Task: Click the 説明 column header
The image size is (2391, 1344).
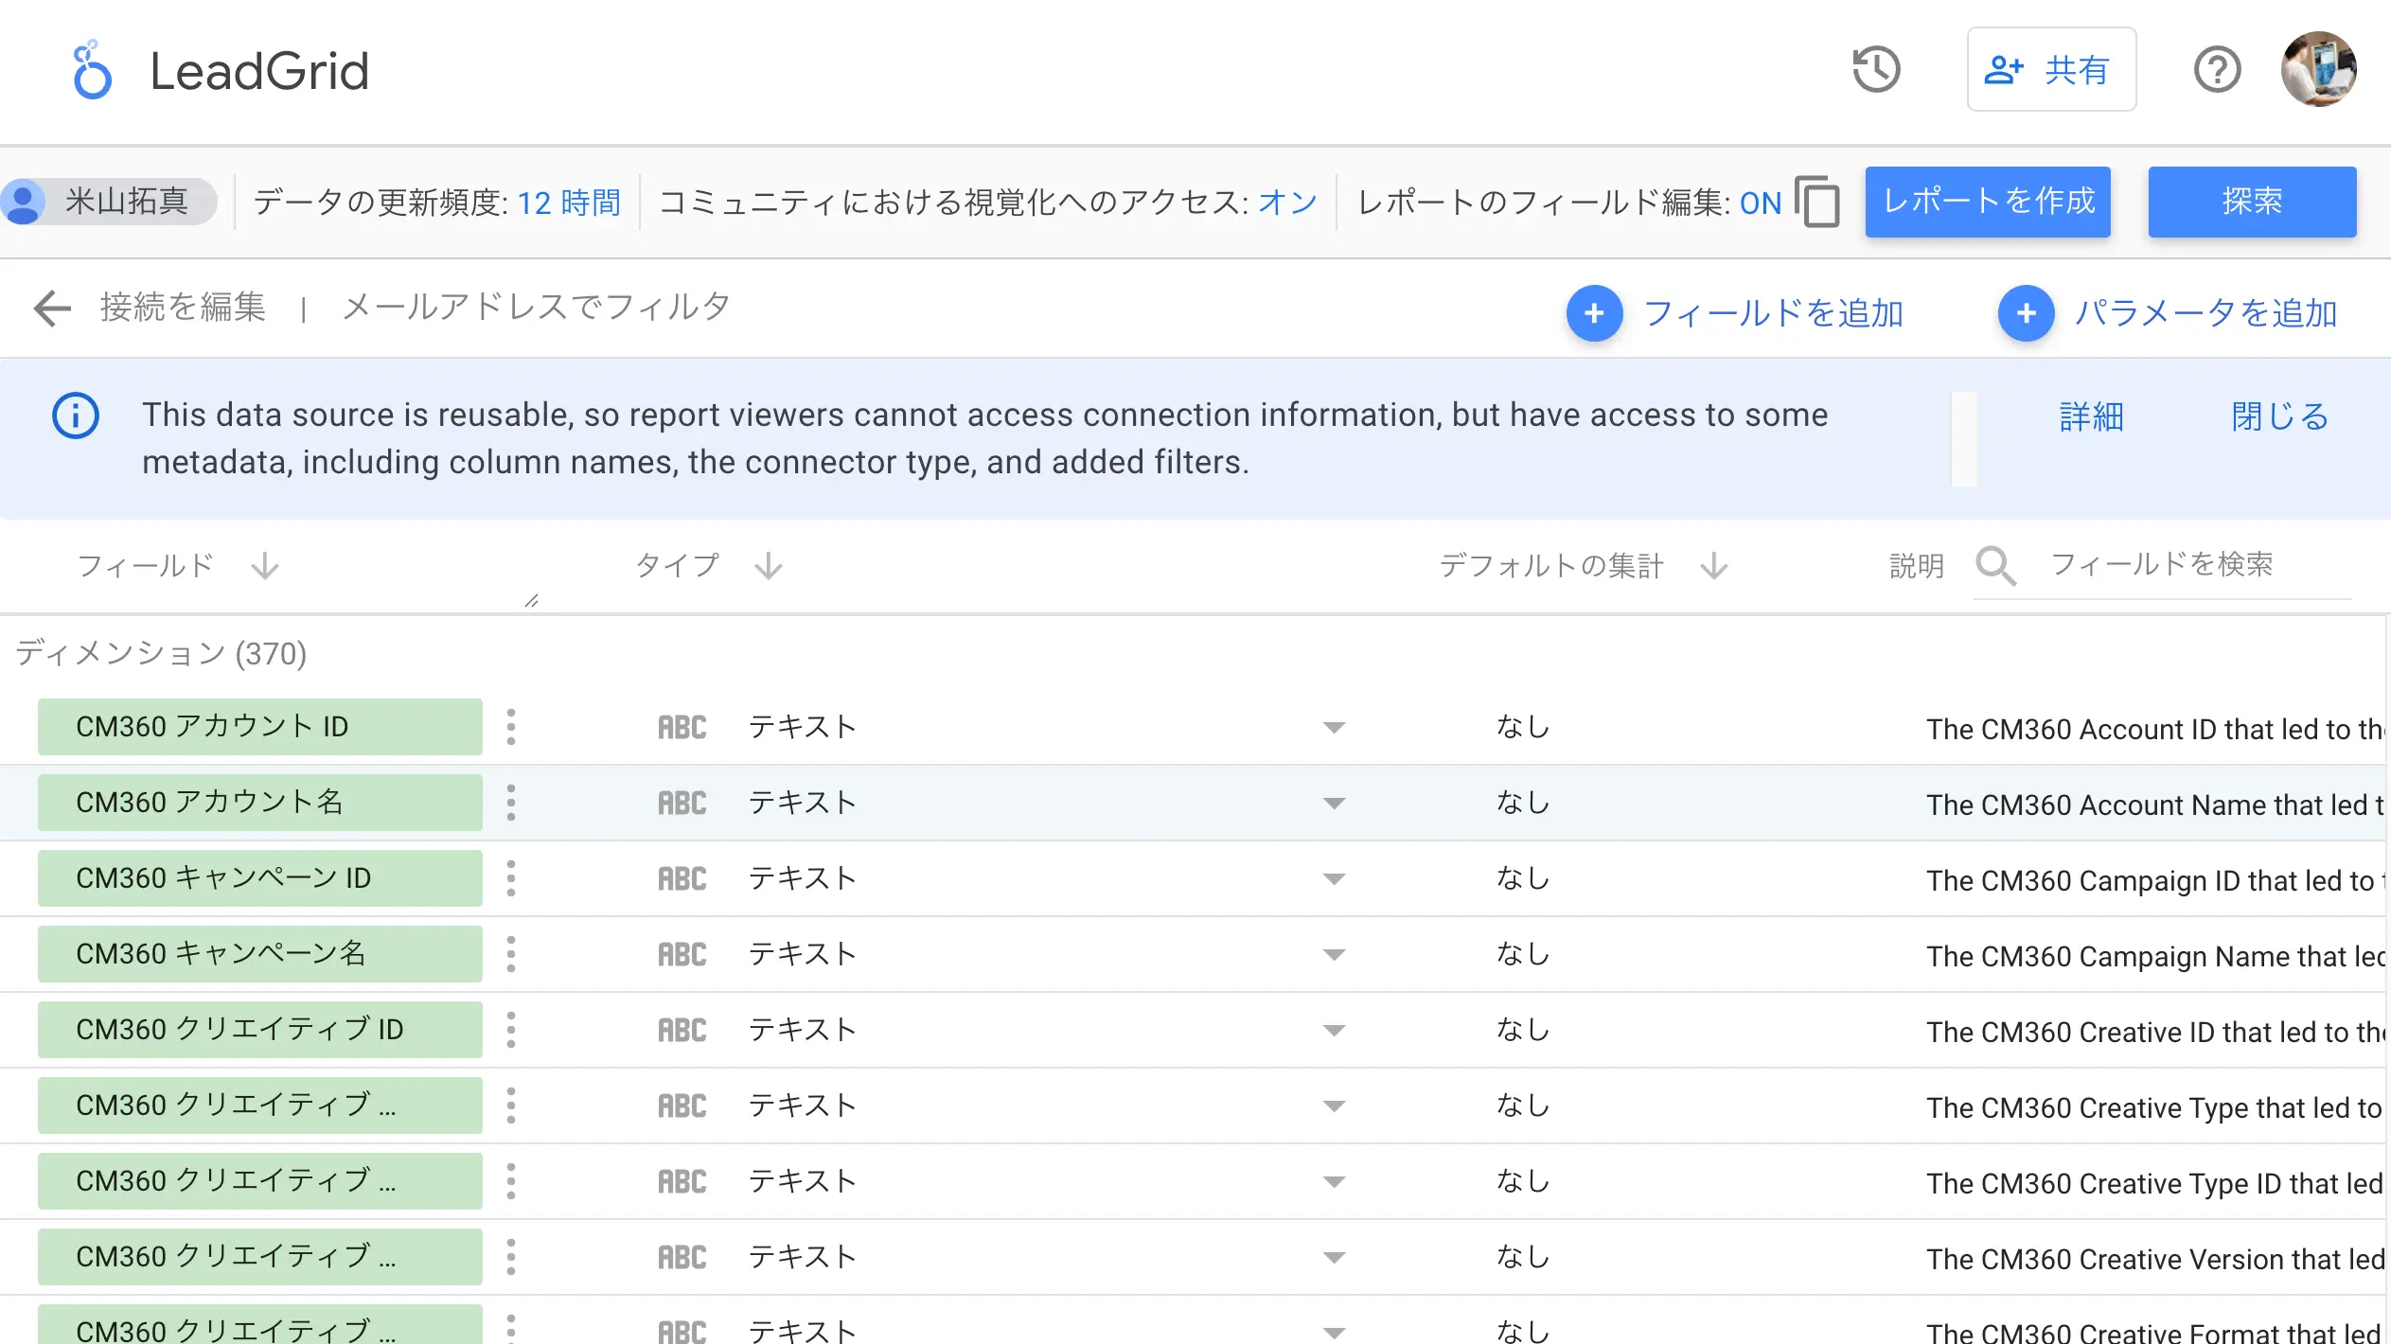Action: 1916,566
